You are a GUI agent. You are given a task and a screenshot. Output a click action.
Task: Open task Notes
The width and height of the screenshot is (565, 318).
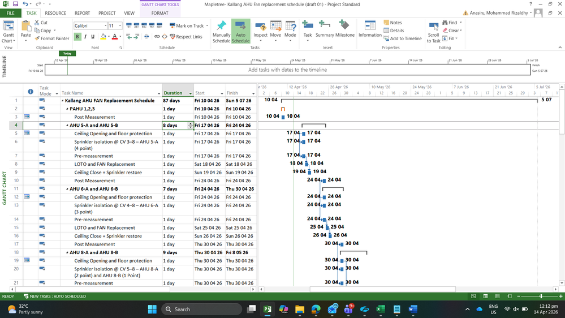(393, 23)
